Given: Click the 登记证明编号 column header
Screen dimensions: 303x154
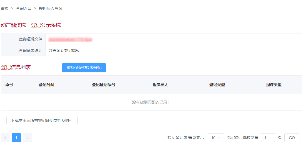Looking at the screenshot, I should [104, 85].
